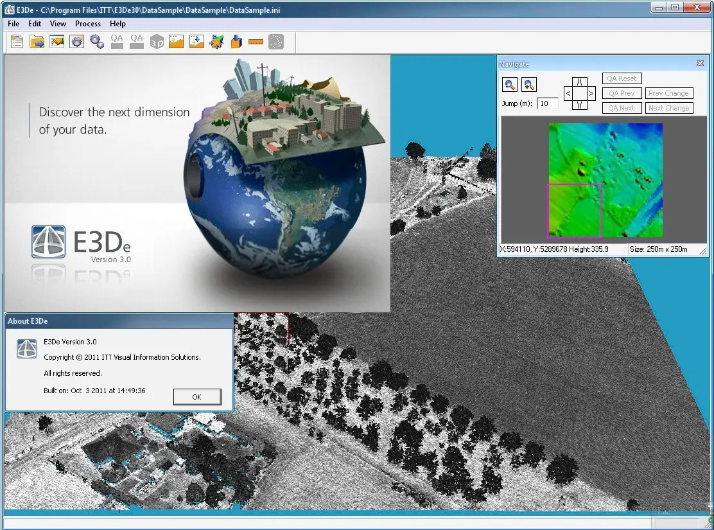Zoom out with the Navigate magnifier minus icon

pos(510,84)
